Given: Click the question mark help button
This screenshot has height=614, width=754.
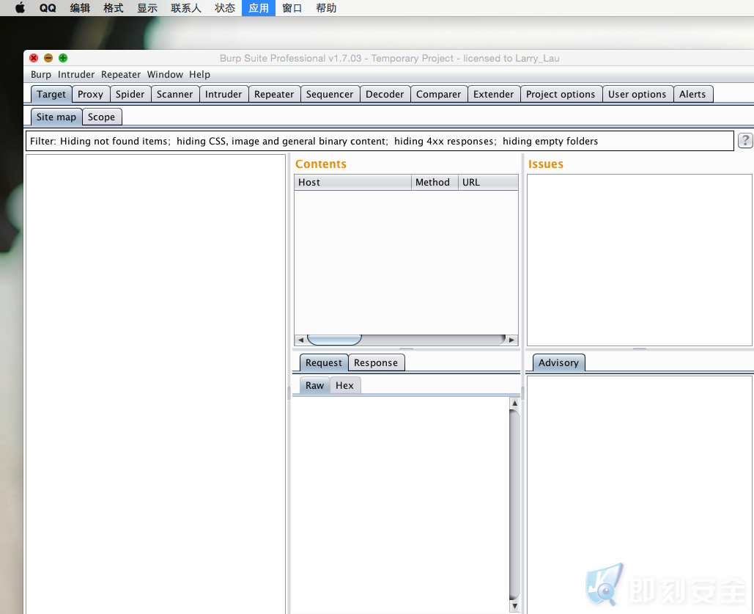Looking at the screenshot, I should 745,141.
